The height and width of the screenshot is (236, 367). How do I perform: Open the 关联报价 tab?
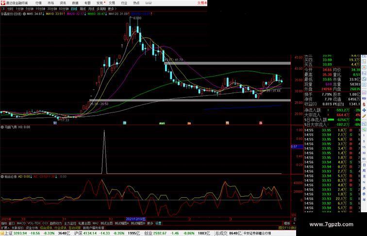click(17, 228)
